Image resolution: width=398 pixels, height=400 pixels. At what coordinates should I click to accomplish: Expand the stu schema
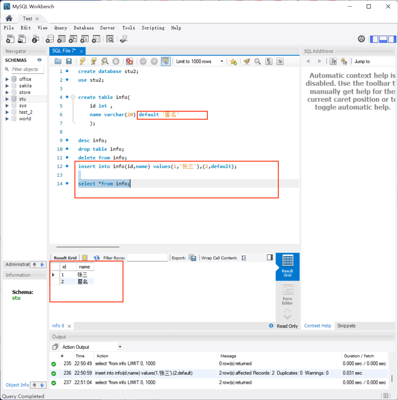click(7, 99)
